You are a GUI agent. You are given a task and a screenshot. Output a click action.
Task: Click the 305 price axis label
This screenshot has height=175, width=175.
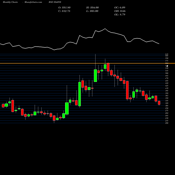pyautogui.click(x=167, y=106)
